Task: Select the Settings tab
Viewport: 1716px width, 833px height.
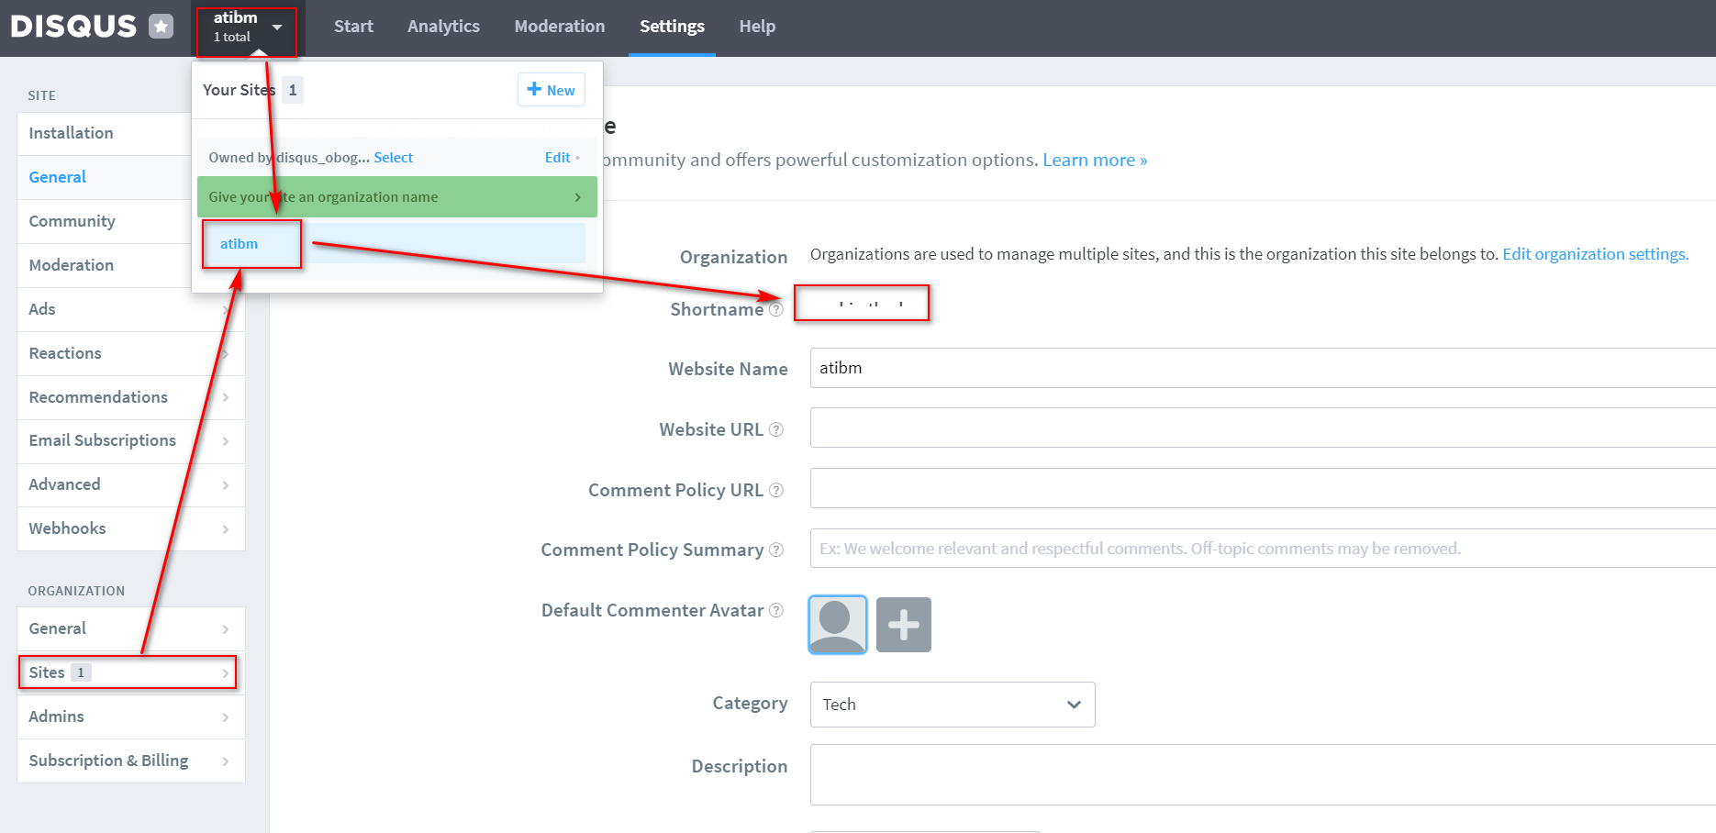Action: (x=672, y=27)
